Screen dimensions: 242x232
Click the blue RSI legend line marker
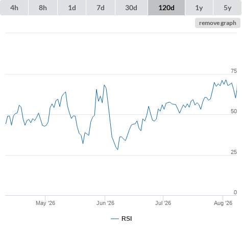pyautogui.click(x=115, y=219)
